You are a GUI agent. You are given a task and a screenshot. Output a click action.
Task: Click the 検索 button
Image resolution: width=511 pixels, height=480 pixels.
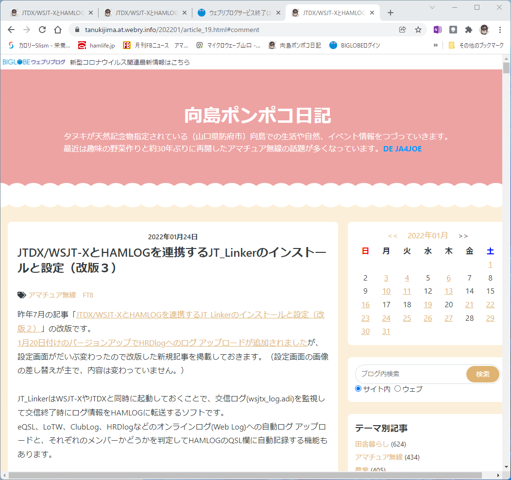483,374
